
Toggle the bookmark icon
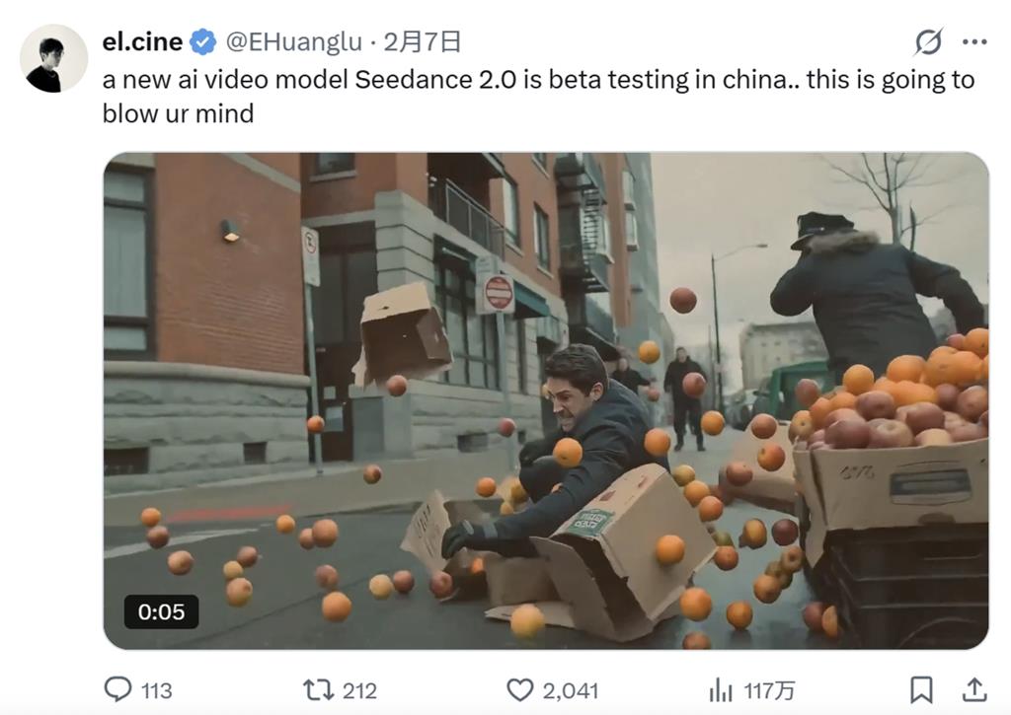click(921, 690)
